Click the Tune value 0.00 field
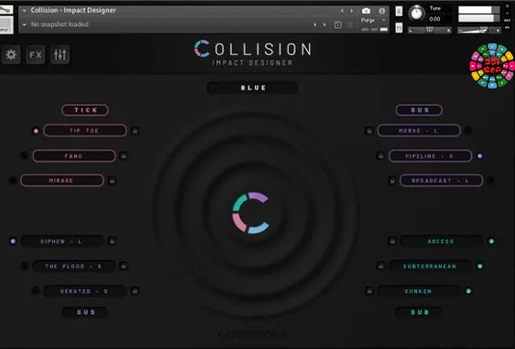Image resolution: width=515 pixels, height=349 pixels. (x=435, y=19)
